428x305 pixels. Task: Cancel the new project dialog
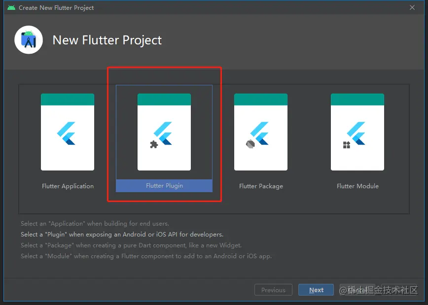click(x=357, y=290)
